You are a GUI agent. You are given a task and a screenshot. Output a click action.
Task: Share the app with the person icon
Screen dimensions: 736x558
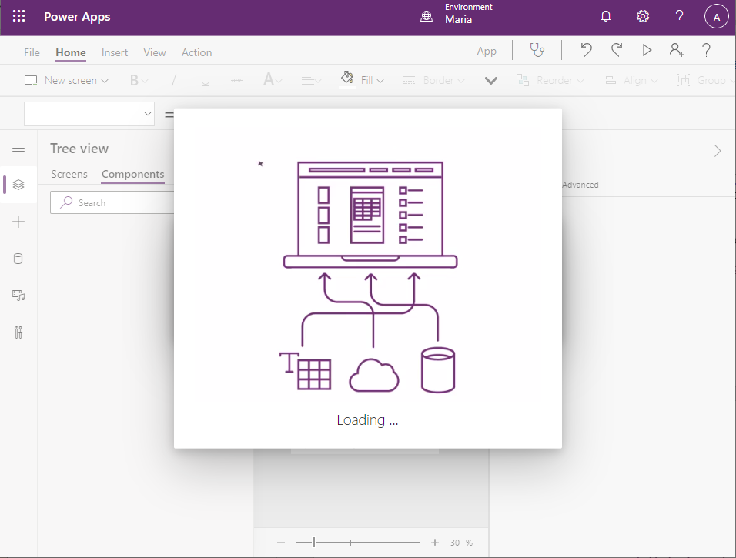click(x=677, y=50)
